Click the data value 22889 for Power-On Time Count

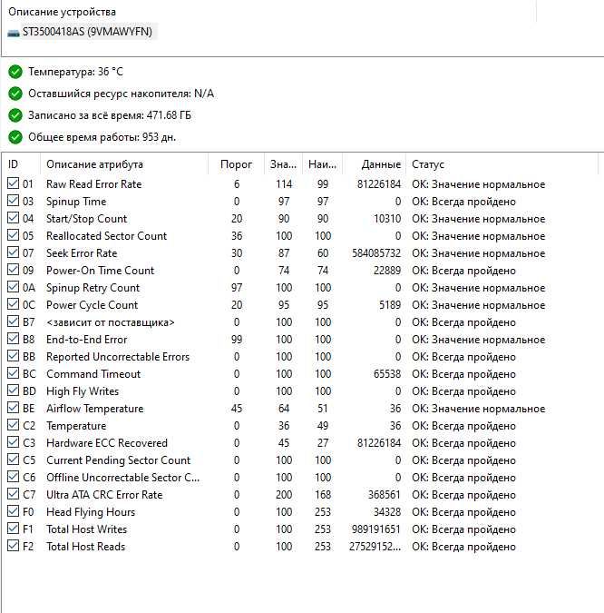coord(387,271)
